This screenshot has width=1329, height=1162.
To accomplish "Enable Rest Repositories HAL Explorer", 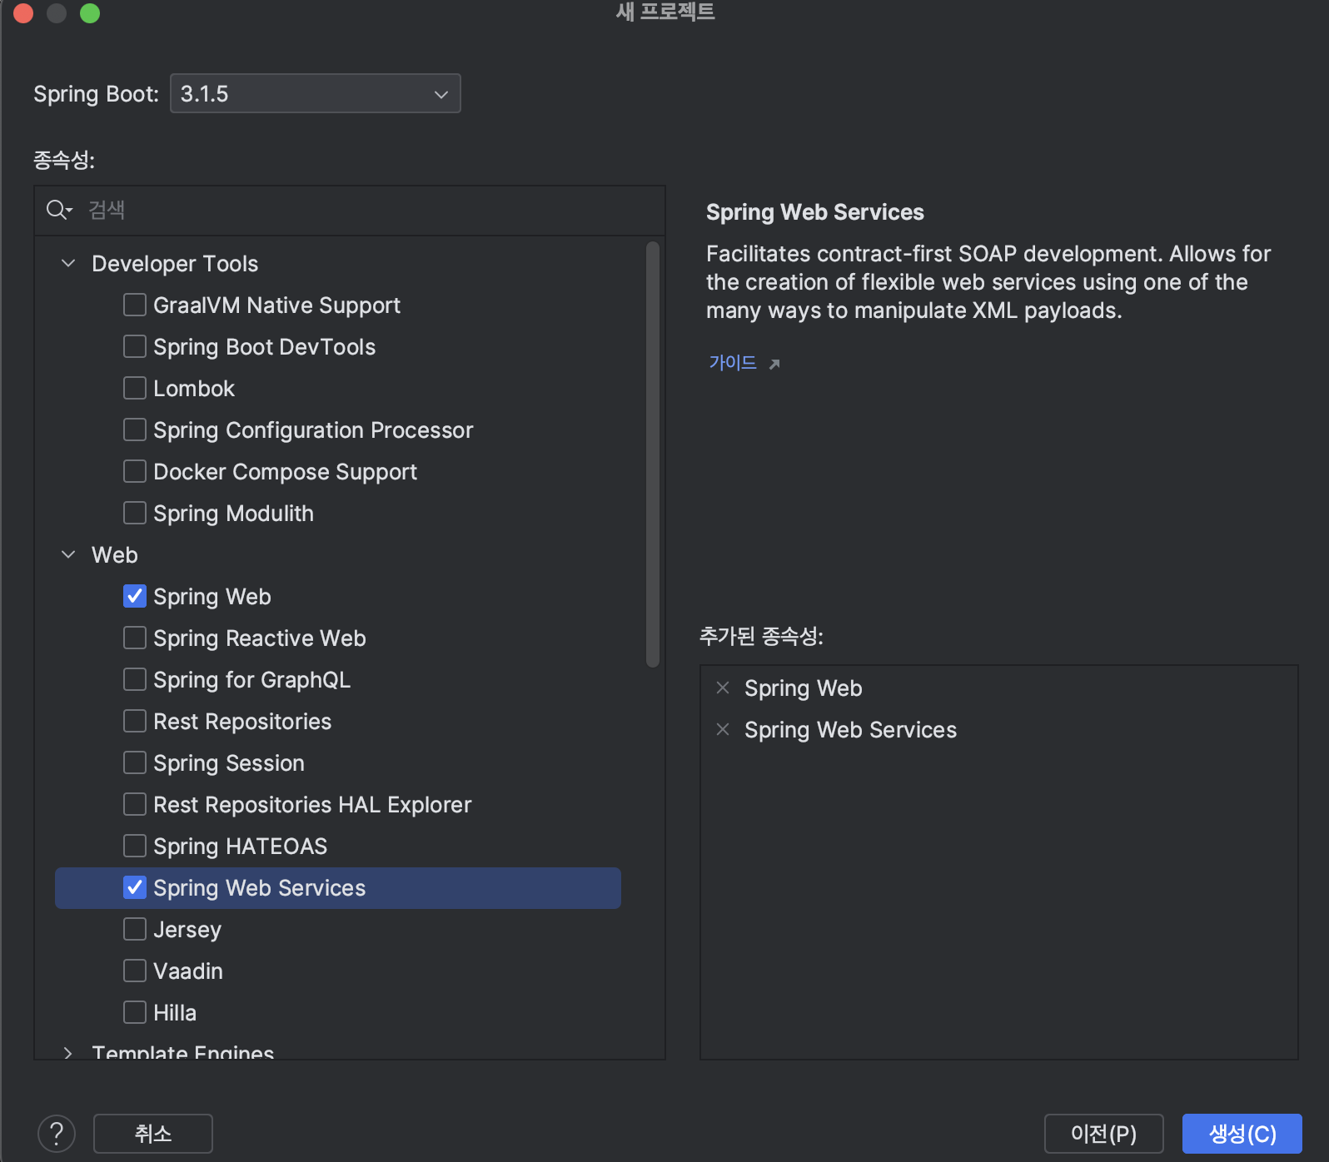I will [x=134, y=804].
